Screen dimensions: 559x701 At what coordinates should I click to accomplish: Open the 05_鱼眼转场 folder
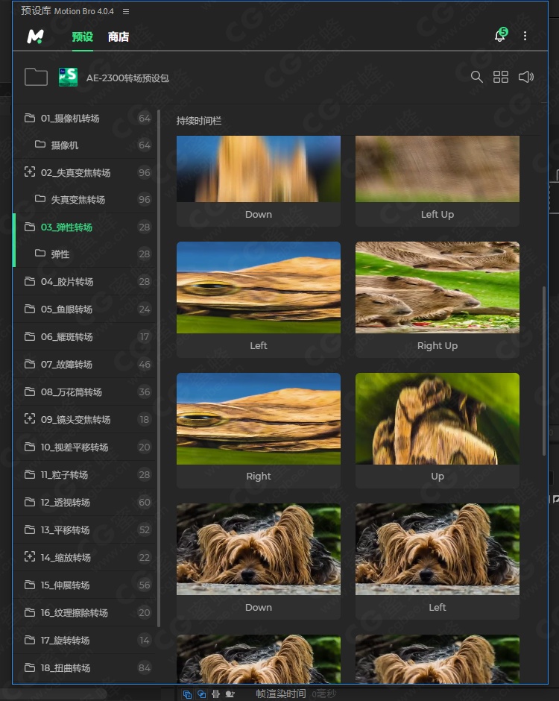pos(85,309)
